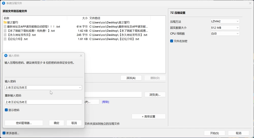254x138 pixels.
Task: Click 取消 in the password dialog
Action: tap(74, 123)
